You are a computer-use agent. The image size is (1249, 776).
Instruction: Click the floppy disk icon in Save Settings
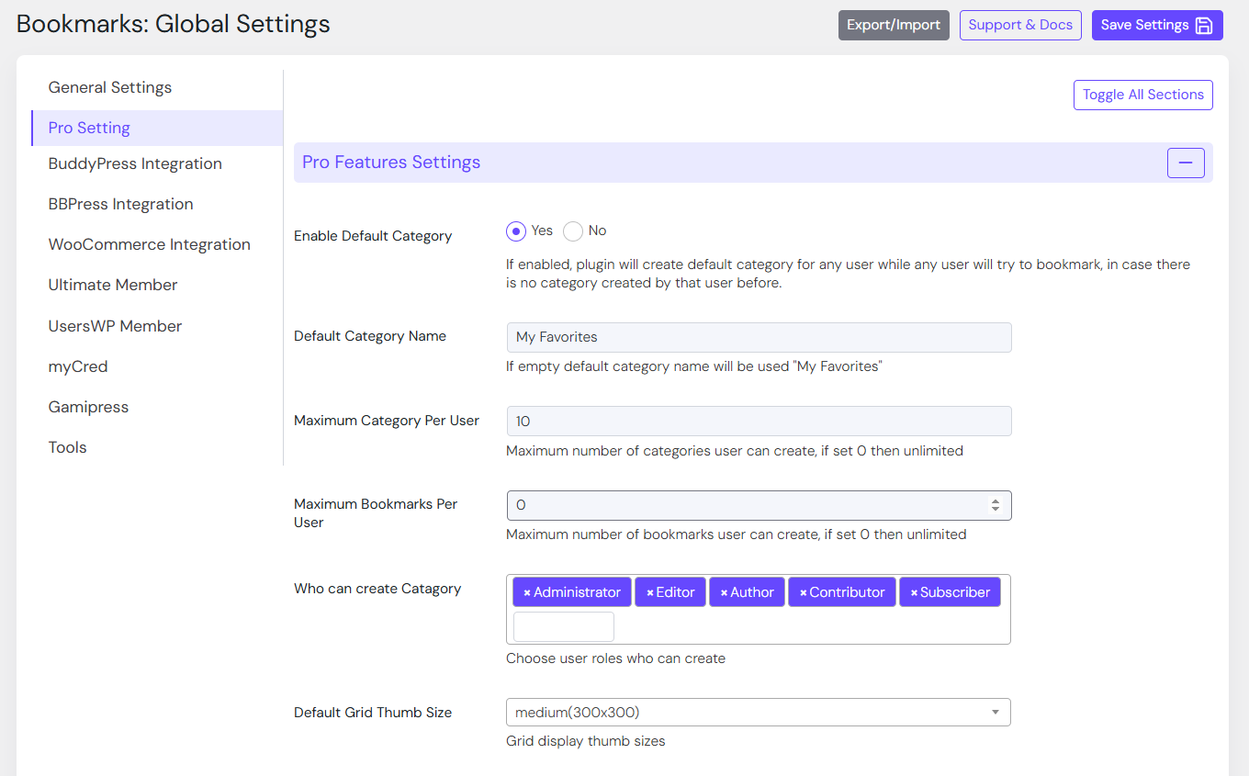pyautogui.click(x=1204, y=26)
